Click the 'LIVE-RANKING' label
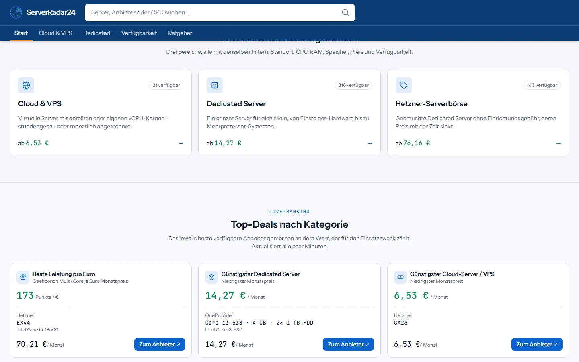 point(289,212)
